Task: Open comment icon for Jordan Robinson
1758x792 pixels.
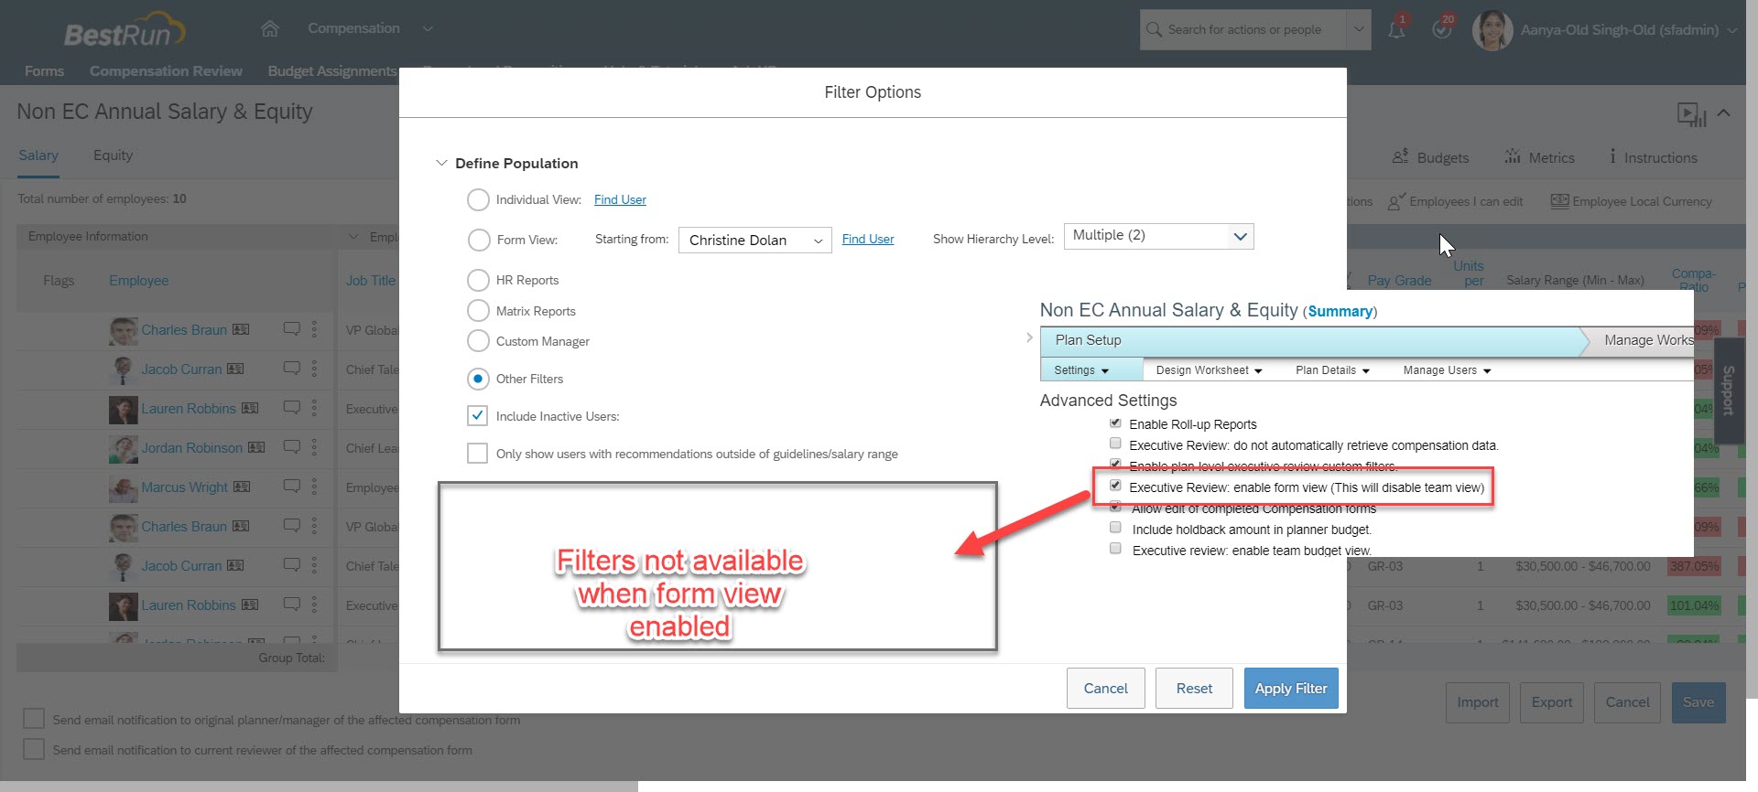Action: click(x=292, y=447)
